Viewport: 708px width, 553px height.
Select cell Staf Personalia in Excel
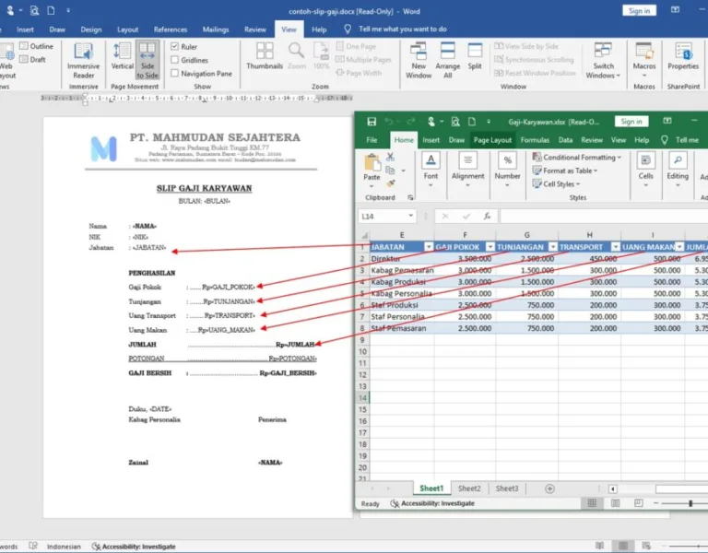402,317
